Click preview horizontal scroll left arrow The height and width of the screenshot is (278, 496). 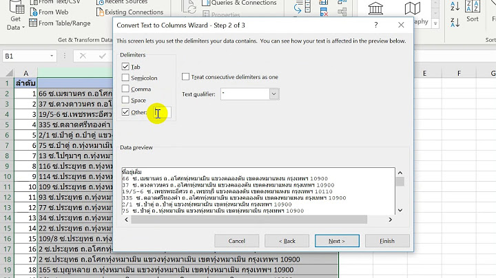point(126,220)
